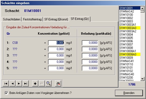Select list entry 01M10002

point(130,18)
